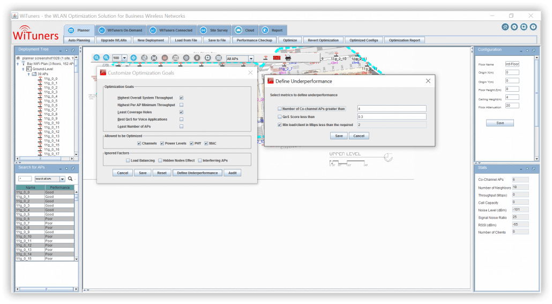Open the Report tab
This screenshot has height=304, width=552.
click(x=273, y=31)
